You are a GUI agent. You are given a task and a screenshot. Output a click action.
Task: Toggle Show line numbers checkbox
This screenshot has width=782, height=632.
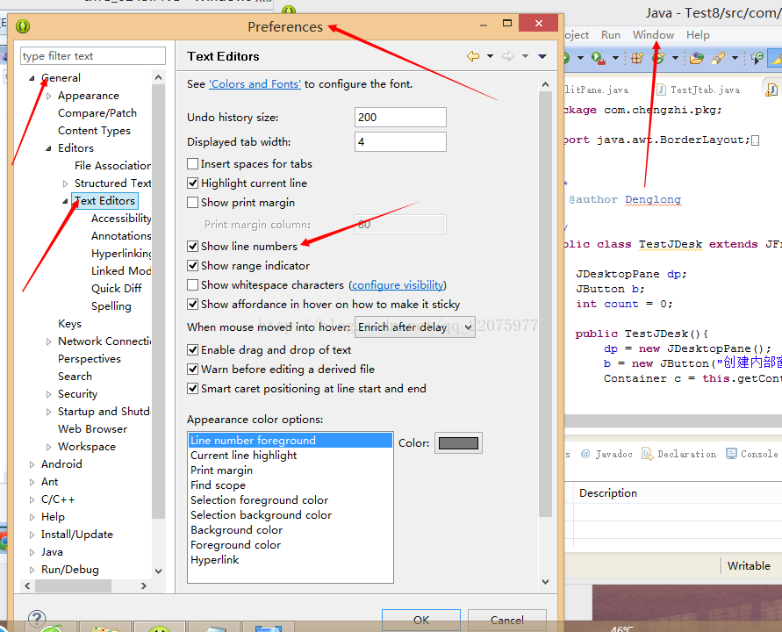point(192,246)
